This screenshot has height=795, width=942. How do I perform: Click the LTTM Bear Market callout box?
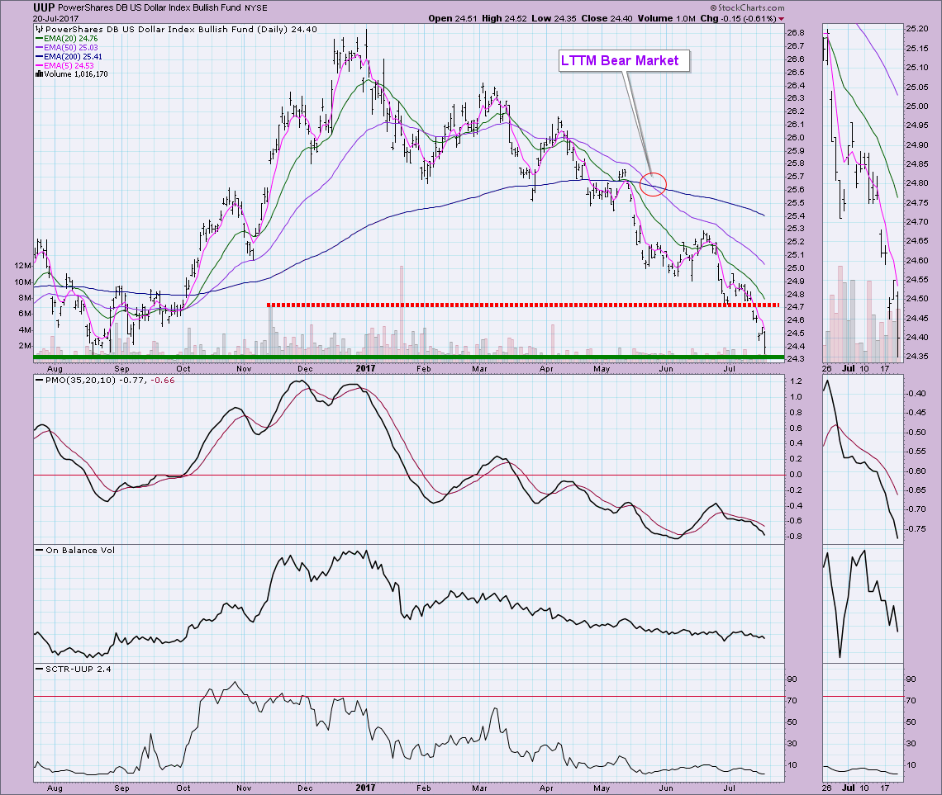point(624,60)
